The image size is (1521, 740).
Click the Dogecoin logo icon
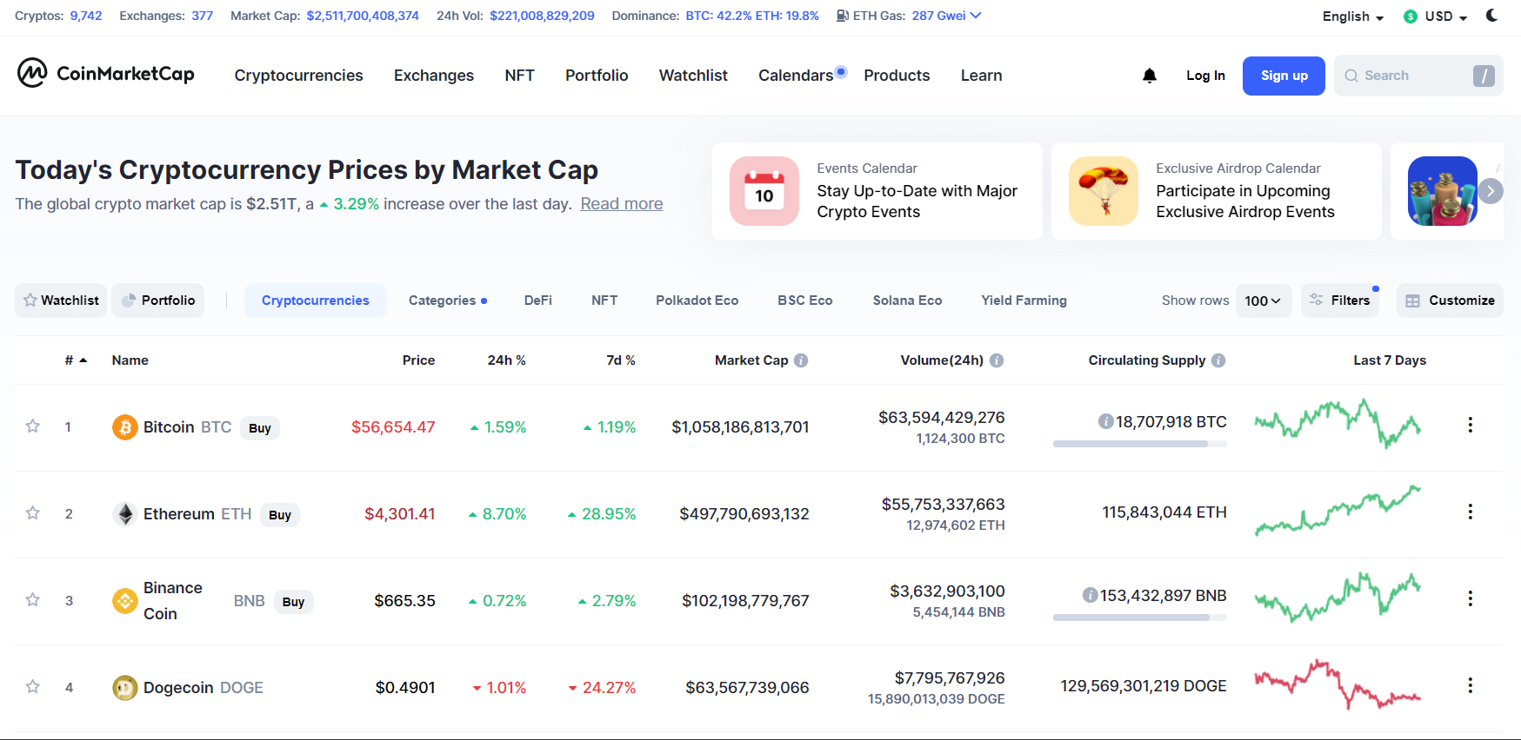point(125,688)
